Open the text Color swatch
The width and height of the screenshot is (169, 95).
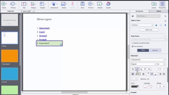tap(135, 87)
